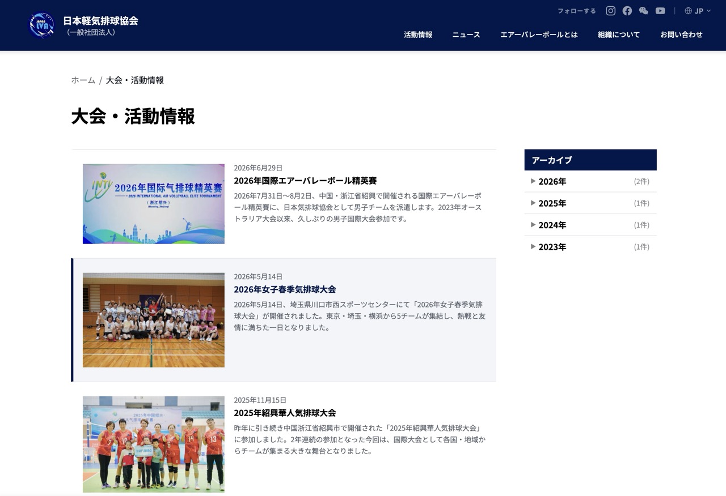Screen dimensions: 726x496
Task: Click the date 2026年5月14日
Action: click(x=258, y=276)
